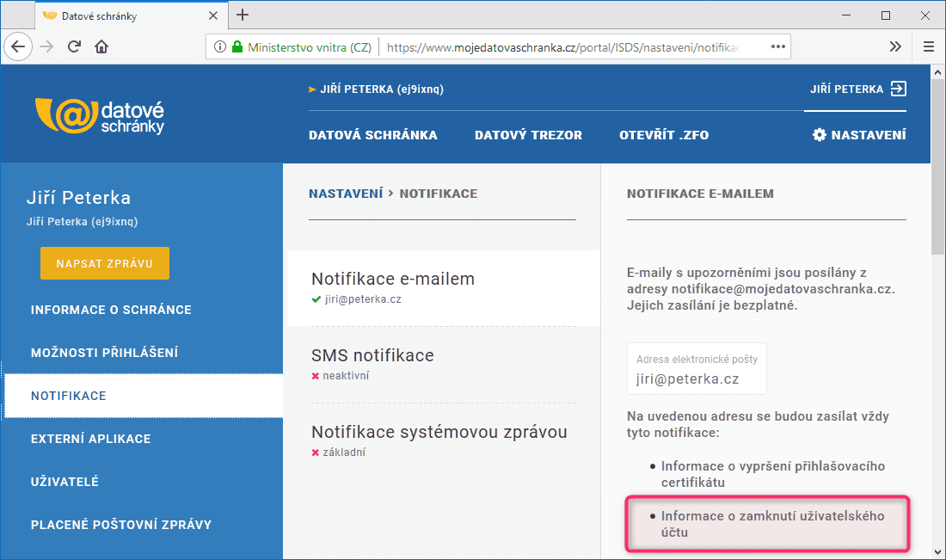Select the SMS notifikace section
Screen dimensions: 946x560
(444, 365)
